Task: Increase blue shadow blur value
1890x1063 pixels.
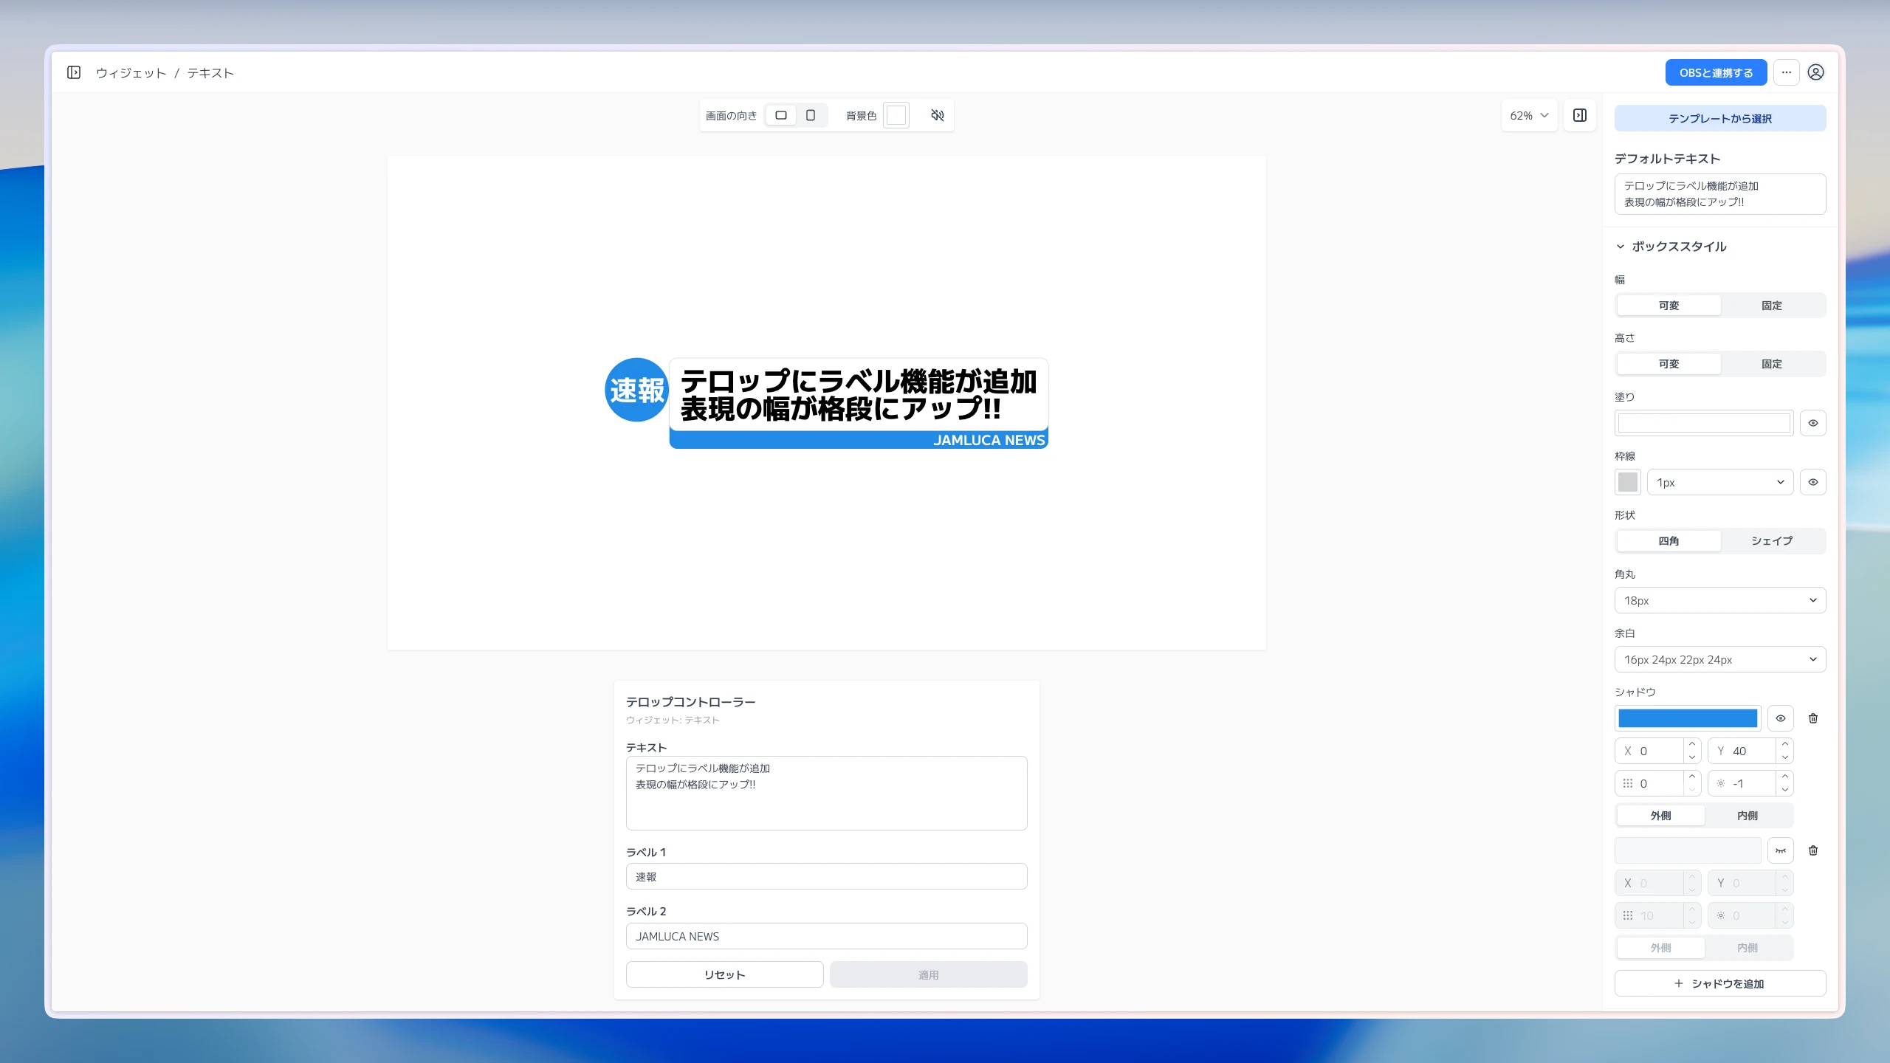Action: tap(1692, 777)
